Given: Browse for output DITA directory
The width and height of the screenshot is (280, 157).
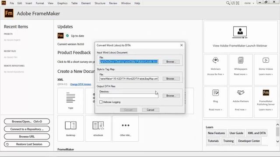Looking at the screenshot, I should (171, 96).
